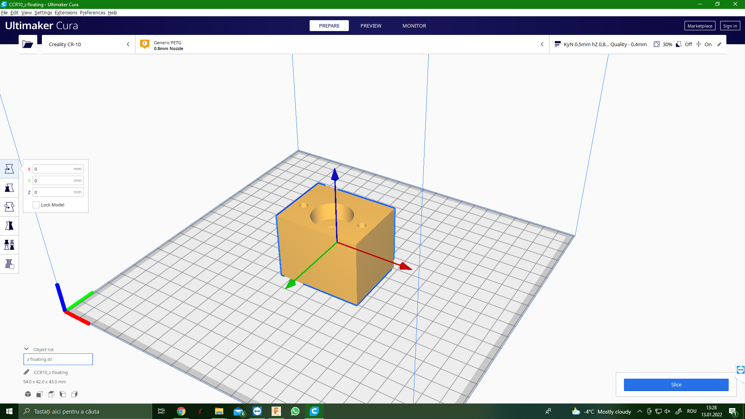
Task: Open the Extensions menu
Action: pyautogui.click(x=66, y=12)
